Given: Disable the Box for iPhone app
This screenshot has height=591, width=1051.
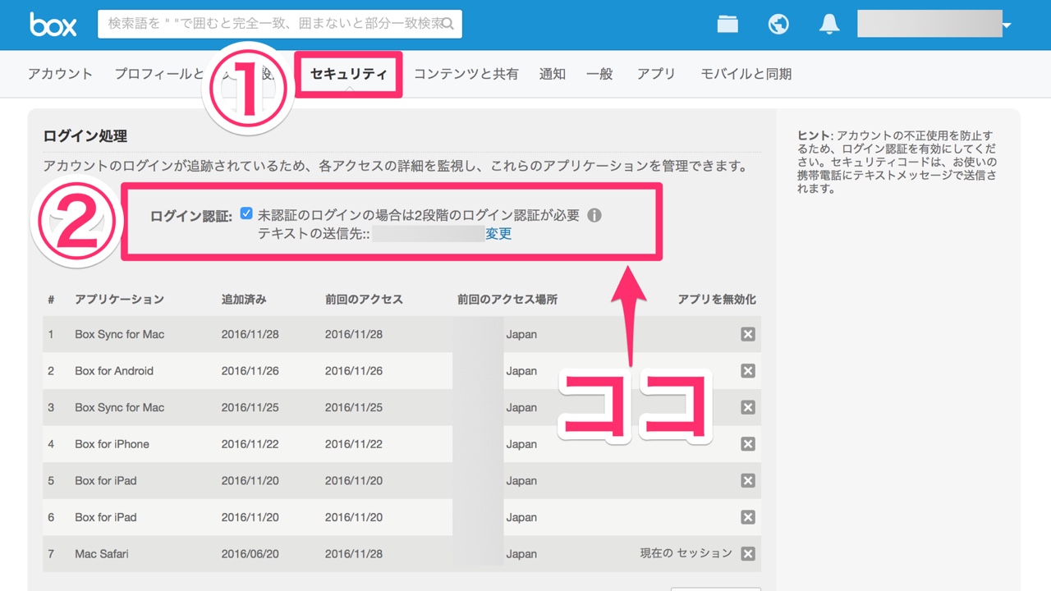Looking at the screenshot, I should pyautogui.click(x=747, y=443).
